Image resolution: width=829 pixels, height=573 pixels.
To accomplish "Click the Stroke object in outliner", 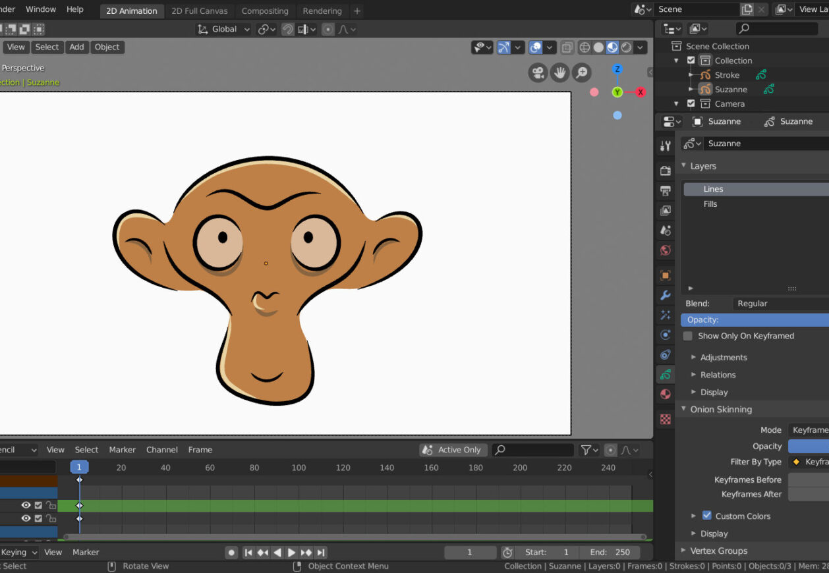I will pos(727,75).
